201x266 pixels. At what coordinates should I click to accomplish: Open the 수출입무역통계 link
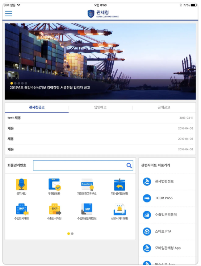click(166, 215)
